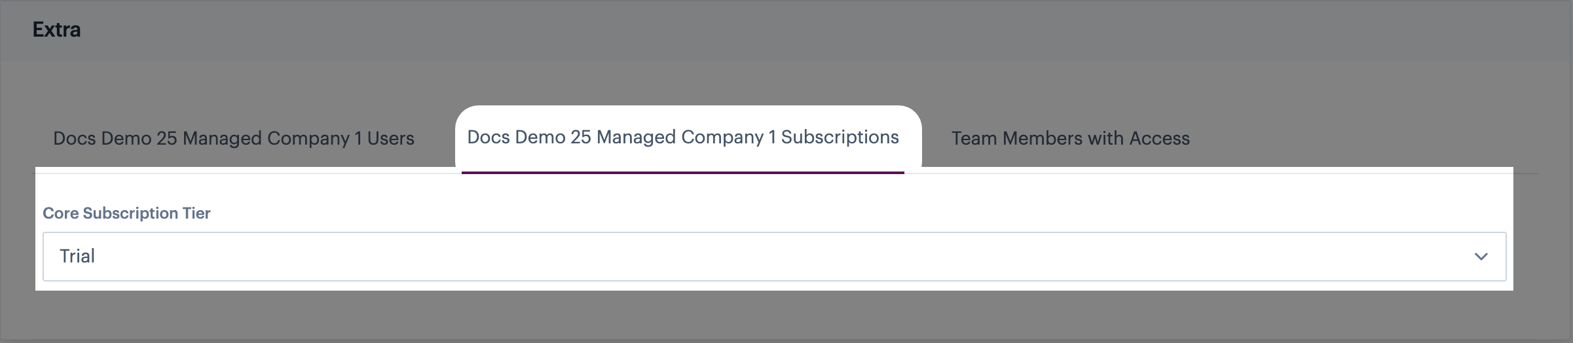Switch to Docs Demo 25 Managed Company 1 Users tab
The height and width of the screenshot is (343, 1573).
coord(234,138)
